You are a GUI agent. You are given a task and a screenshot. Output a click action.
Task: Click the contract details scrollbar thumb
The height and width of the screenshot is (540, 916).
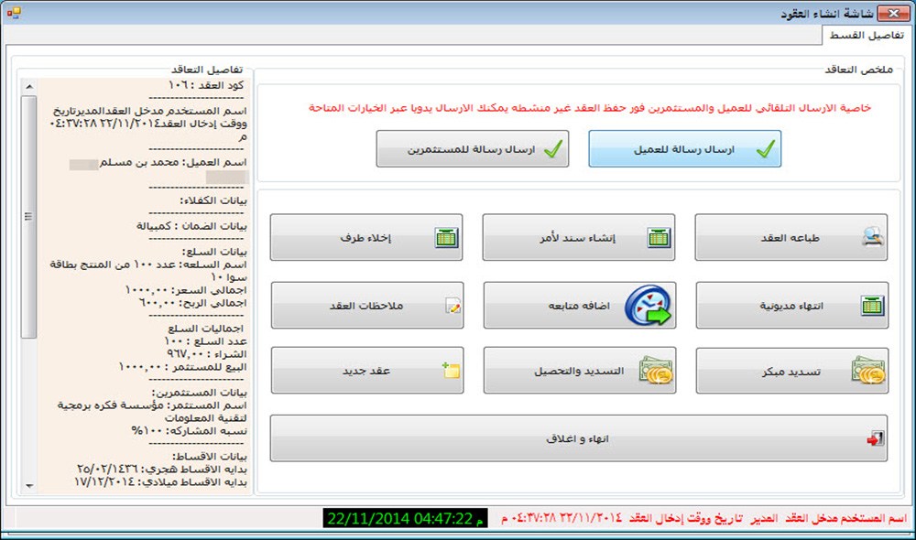point(28,217)
